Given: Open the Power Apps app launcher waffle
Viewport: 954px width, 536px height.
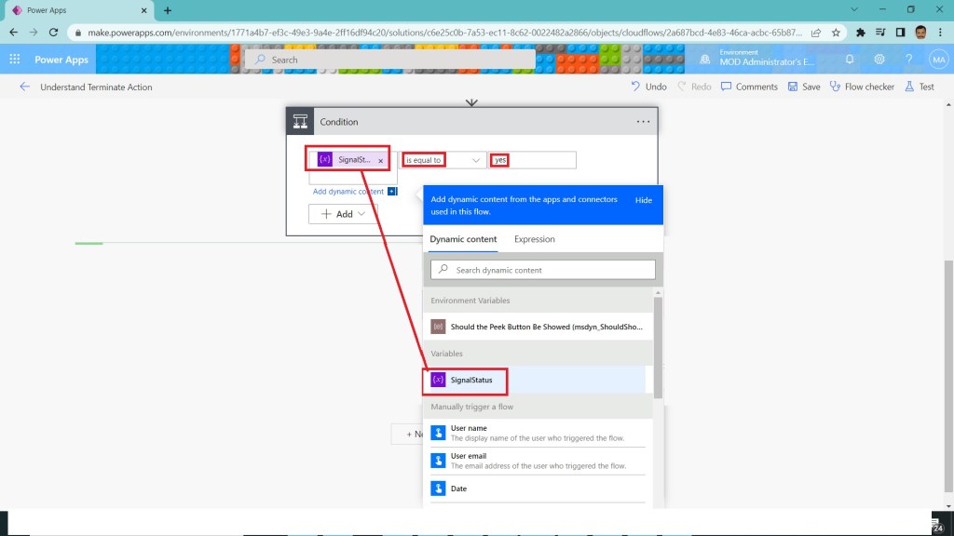Looking at the screenshot, I should click(x=15, y=60).
